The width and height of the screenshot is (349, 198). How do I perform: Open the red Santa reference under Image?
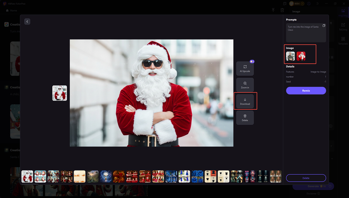point(301,56)
